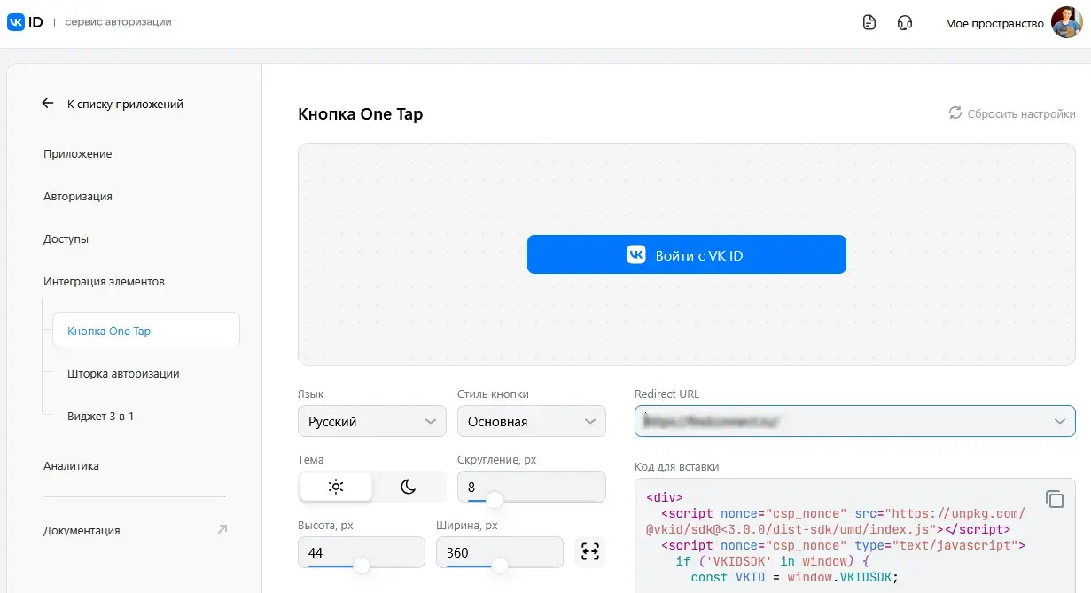The height and width of the screenshot is (593, 1091).
Task: Go back with the arrow icon
Action: 48,104
